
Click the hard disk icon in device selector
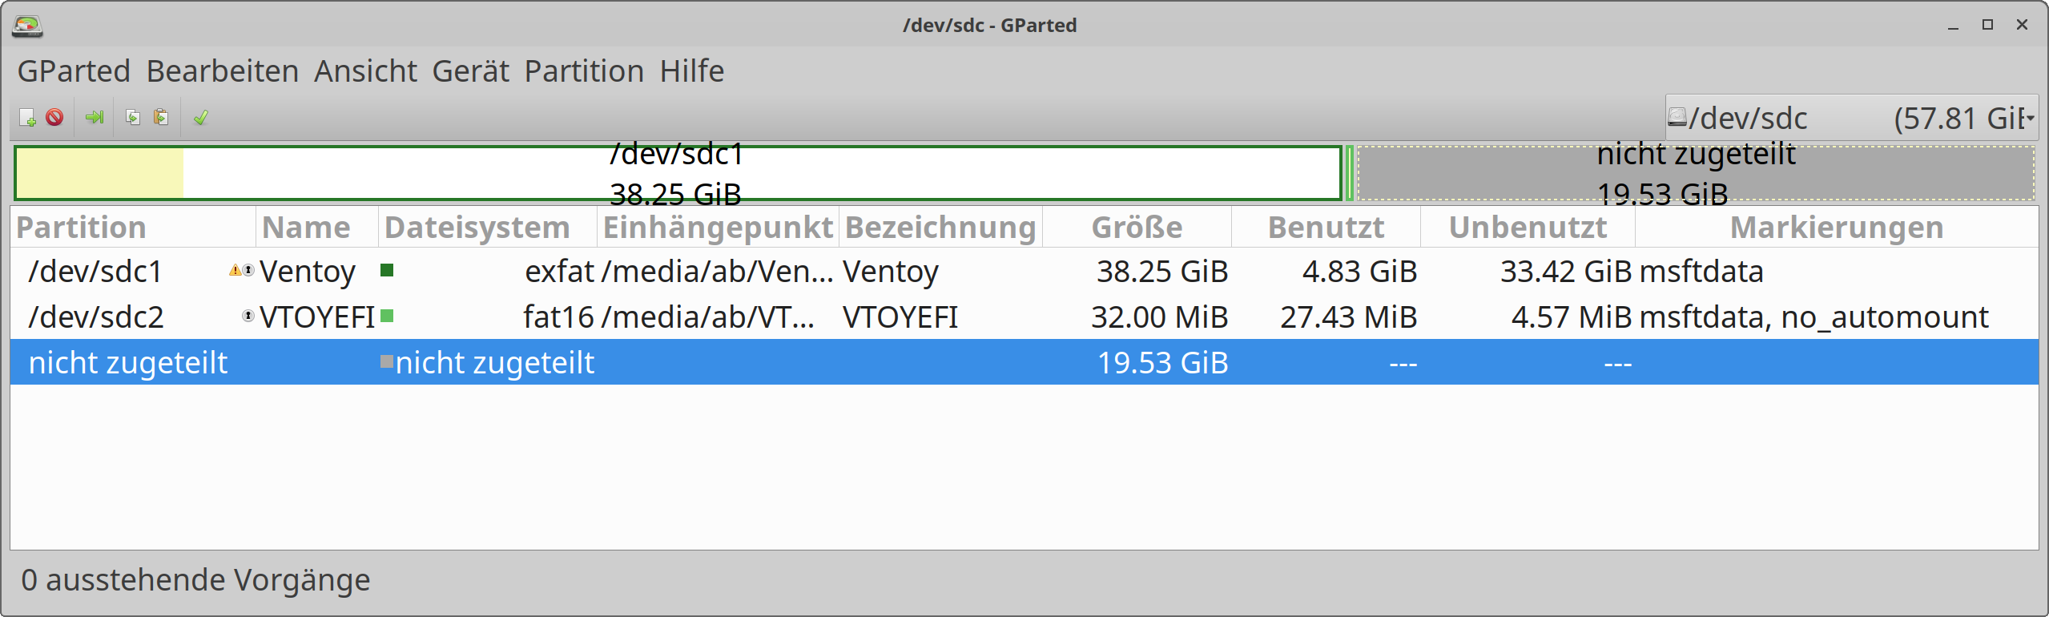point(1677,117)
